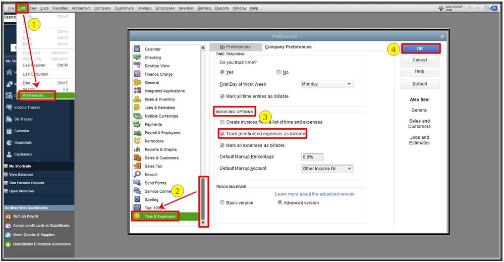The width and height of the screenshot is (504, 262).
Task: Select Payroll & Employees icon
Action: [137, 132]
